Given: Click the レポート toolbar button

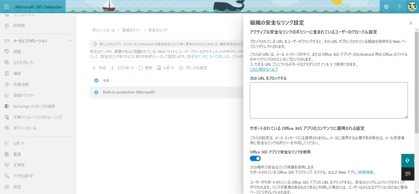Looking at the screenshot, I should pos(166,68).
